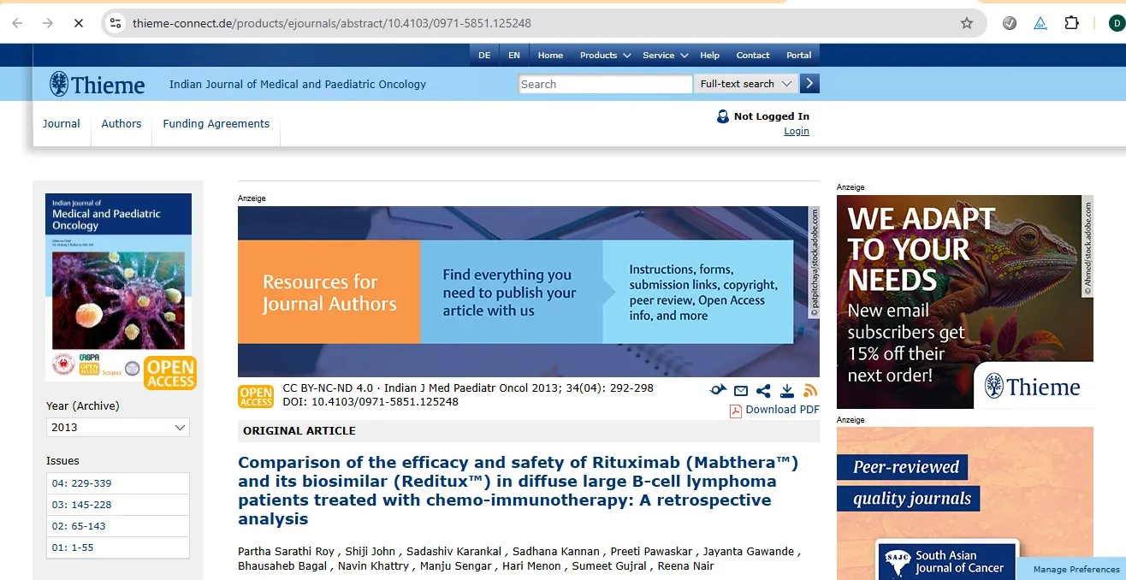Open the Chrome profile avatar D
Screen dimensions: 1126x580
pos(1117,23)
